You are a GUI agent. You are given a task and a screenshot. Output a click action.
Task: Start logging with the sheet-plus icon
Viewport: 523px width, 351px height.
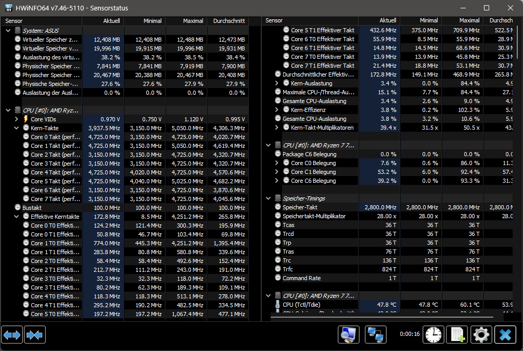[457, 335]
